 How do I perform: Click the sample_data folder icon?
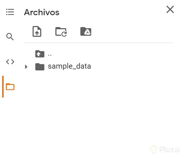point(40,67)
